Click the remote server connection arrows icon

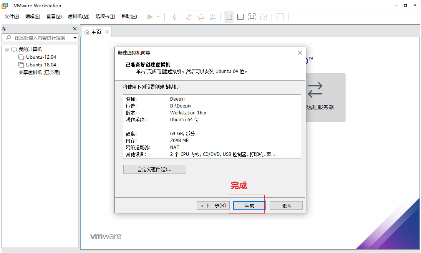[x=315, y=90]
